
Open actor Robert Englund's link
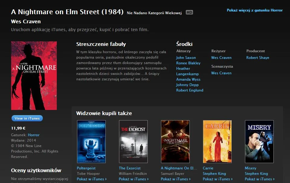[190, 90]
